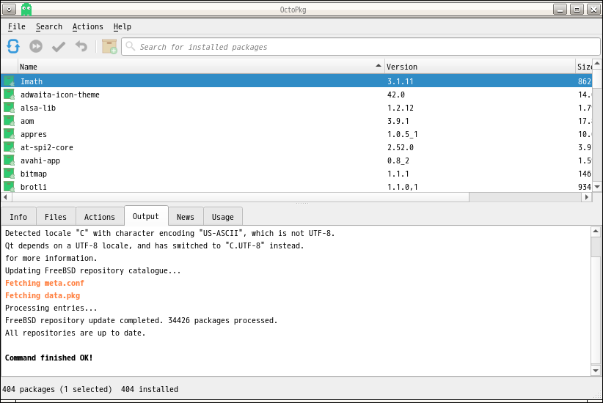Sort packages by the Size column header
Image resolution: width=603 pixels, height=403 pixels.
584,67
